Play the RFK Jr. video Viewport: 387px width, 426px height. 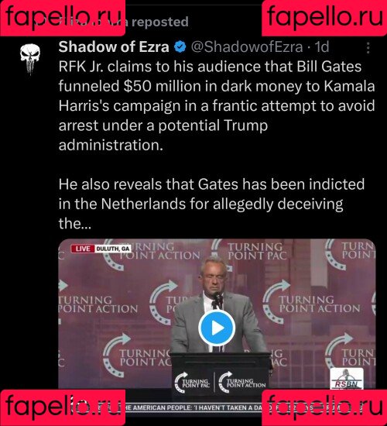tap(217, 328)
